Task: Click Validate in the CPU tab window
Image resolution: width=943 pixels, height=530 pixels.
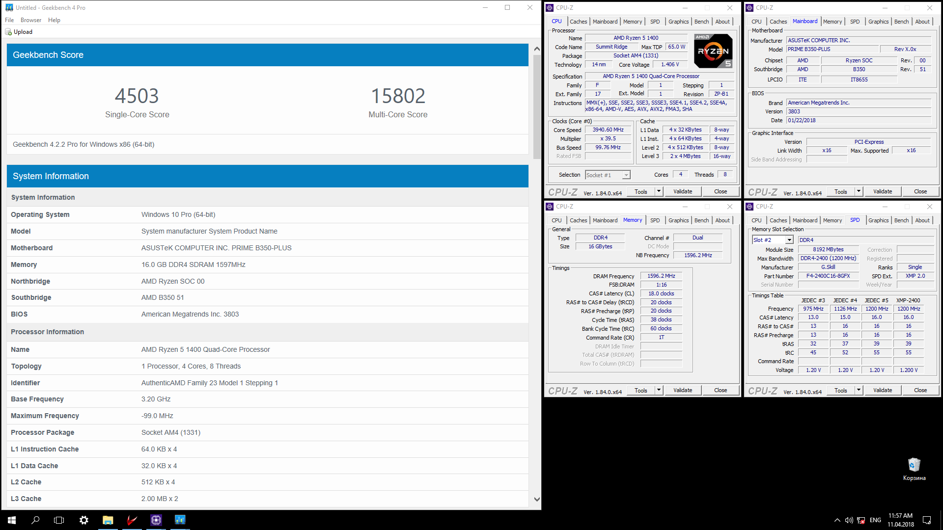Action: [x=683, y=191]
